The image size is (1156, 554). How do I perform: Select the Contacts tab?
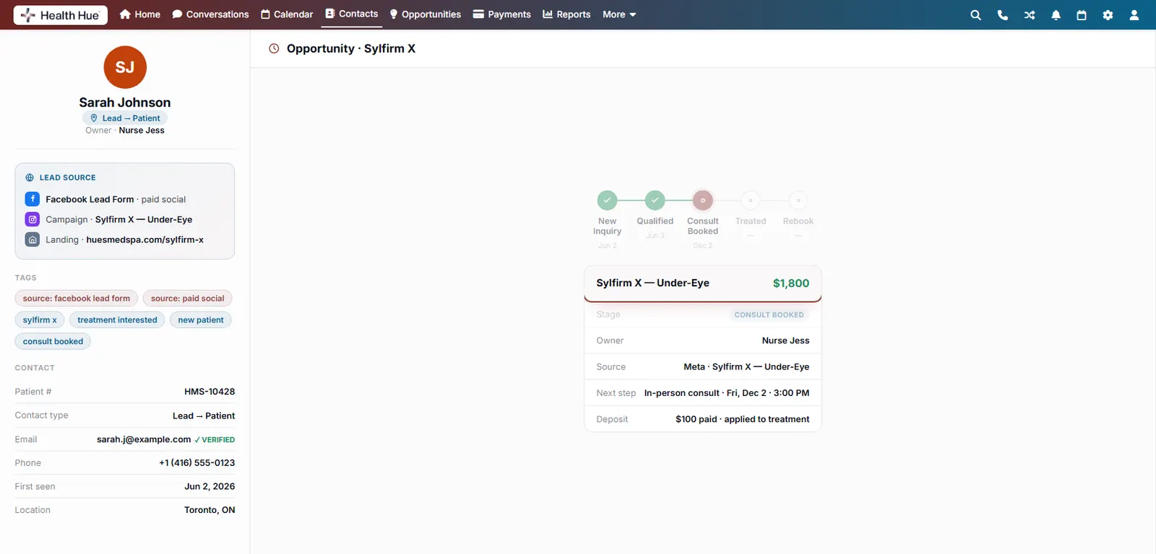point(352,14)
